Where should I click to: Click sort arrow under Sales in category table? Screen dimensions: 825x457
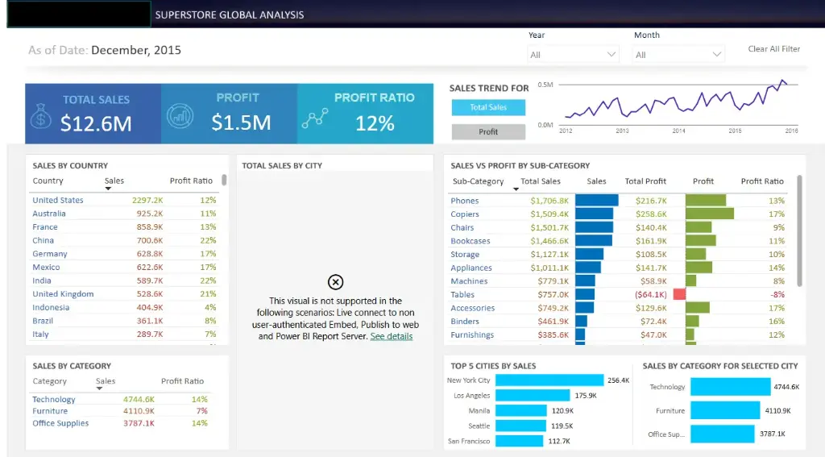point(99,388)
